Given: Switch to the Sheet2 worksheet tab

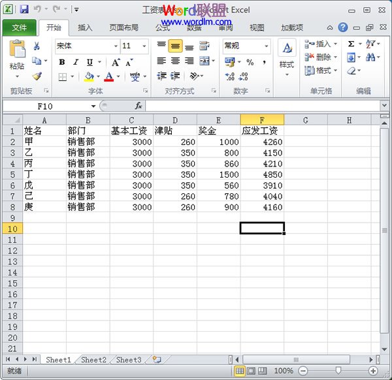Looking at the screenshot, I should click(x=93, y=360).
